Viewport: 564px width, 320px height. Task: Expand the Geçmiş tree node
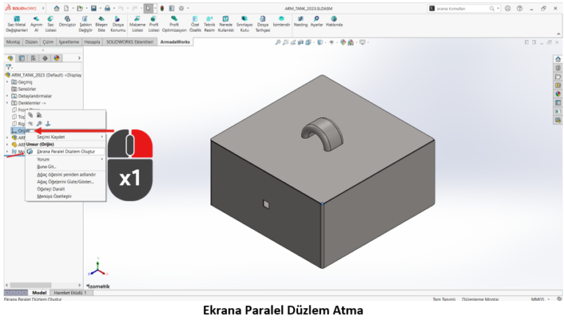7,82
